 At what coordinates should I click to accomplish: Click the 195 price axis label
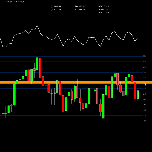coord(145,105)
